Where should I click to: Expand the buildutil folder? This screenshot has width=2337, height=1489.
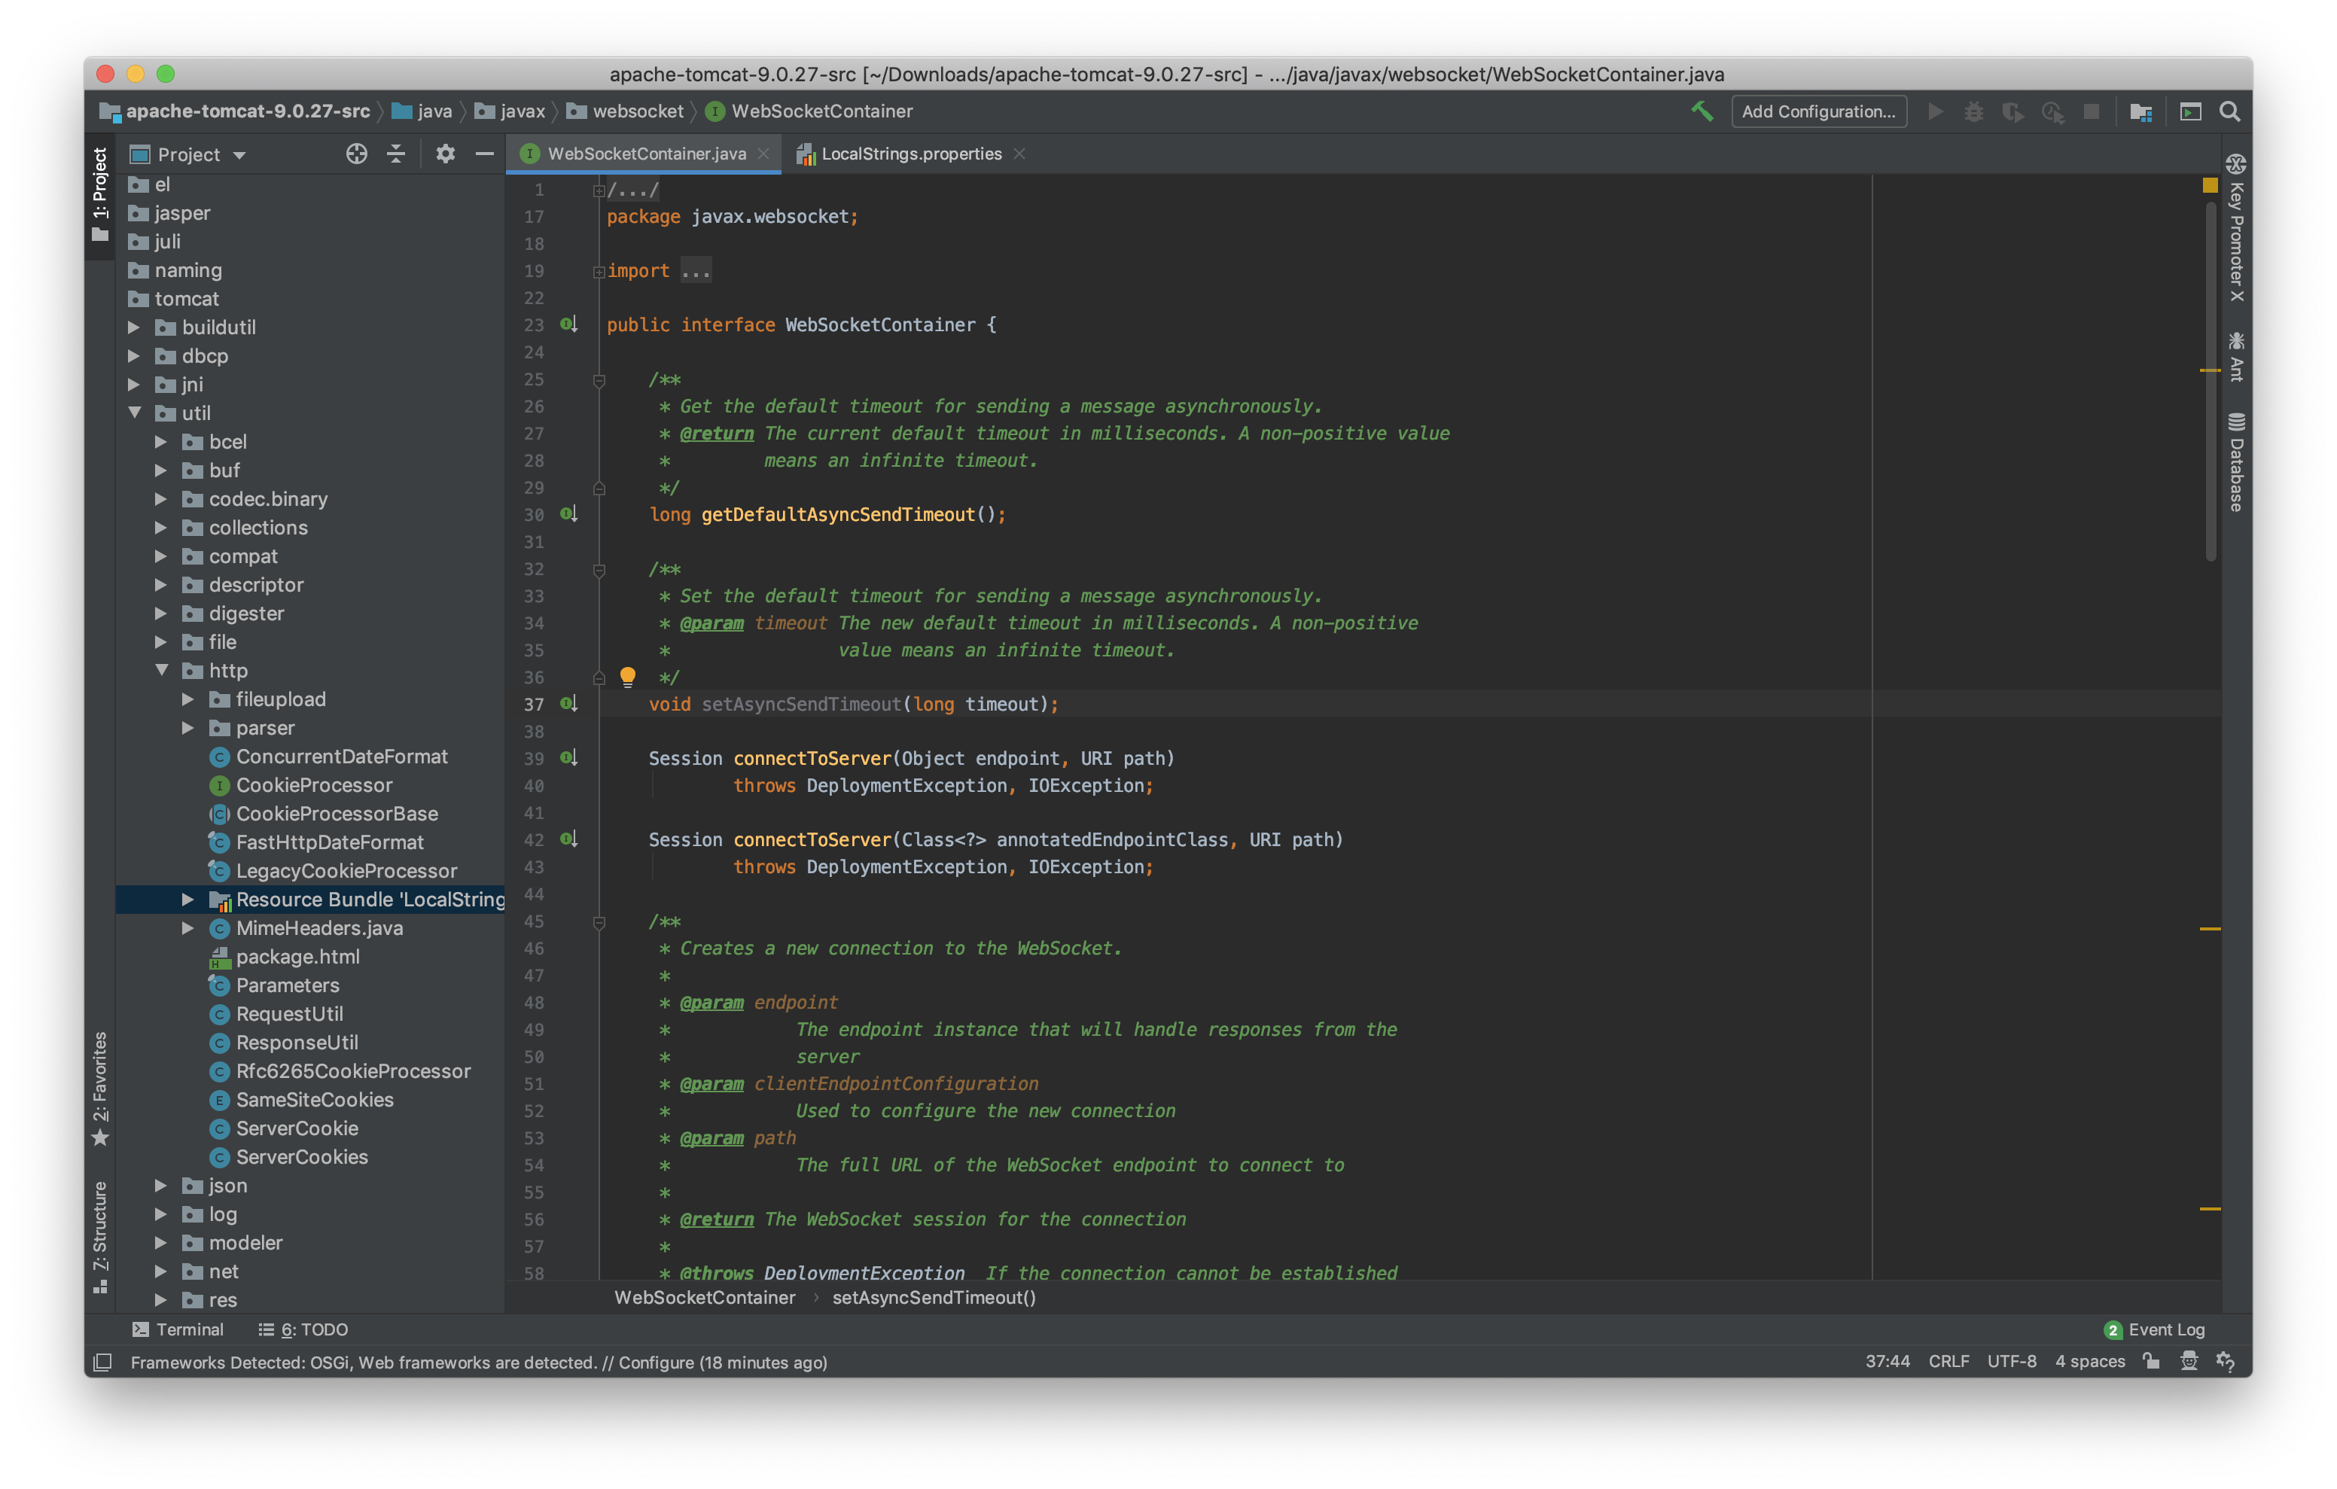tap(135, 327)
